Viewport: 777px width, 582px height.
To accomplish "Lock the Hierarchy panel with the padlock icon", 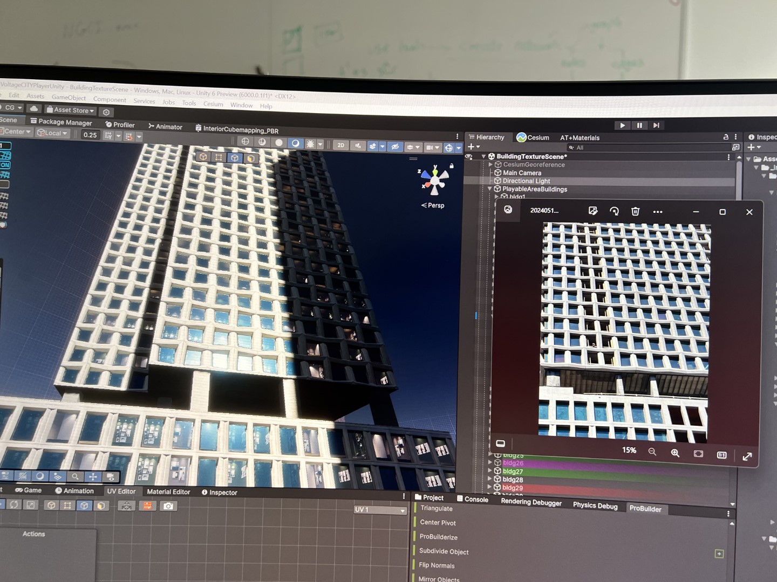I will click(727, 137).
